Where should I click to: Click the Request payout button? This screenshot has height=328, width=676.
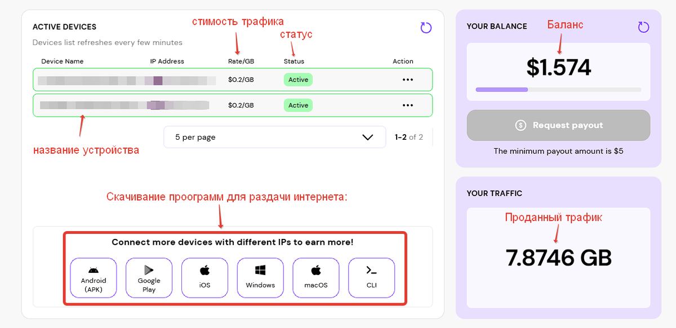point(558,125)
